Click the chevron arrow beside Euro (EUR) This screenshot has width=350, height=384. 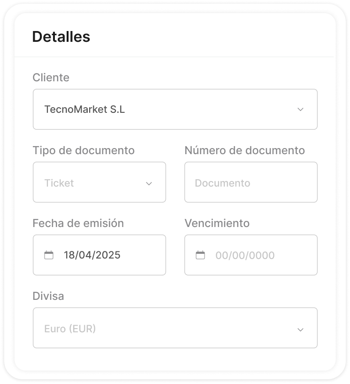click(x=301, y=329)
